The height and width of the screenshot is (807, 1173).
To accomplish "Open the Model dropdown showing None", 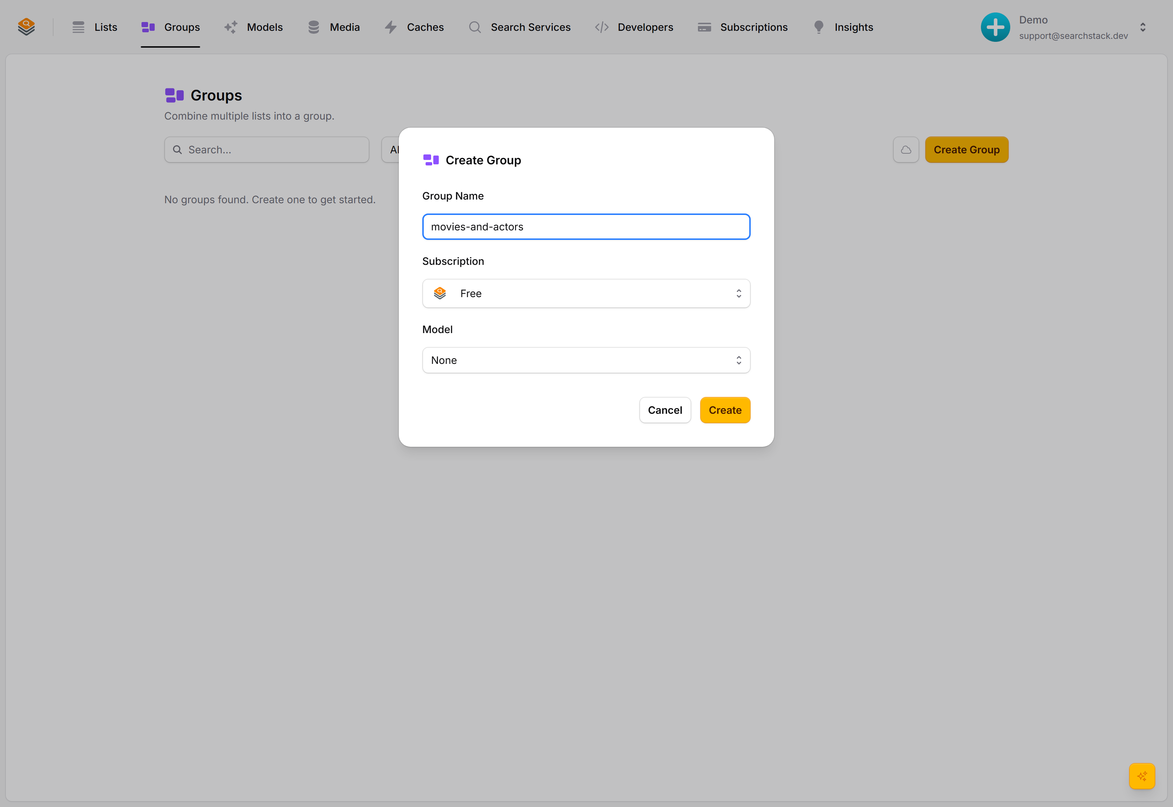I will point(586,360).
